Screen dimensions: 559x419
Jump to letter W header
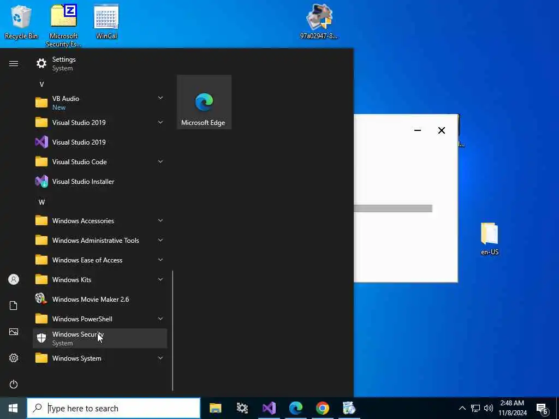[41, 202]
